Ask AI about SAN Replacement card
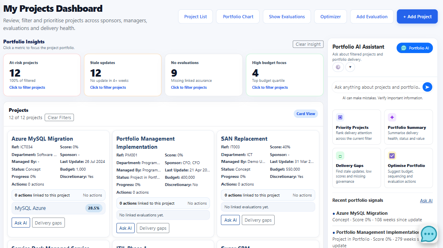Image resolution: width=443 pixels, height=248 pixels. (x=230, y=220)
